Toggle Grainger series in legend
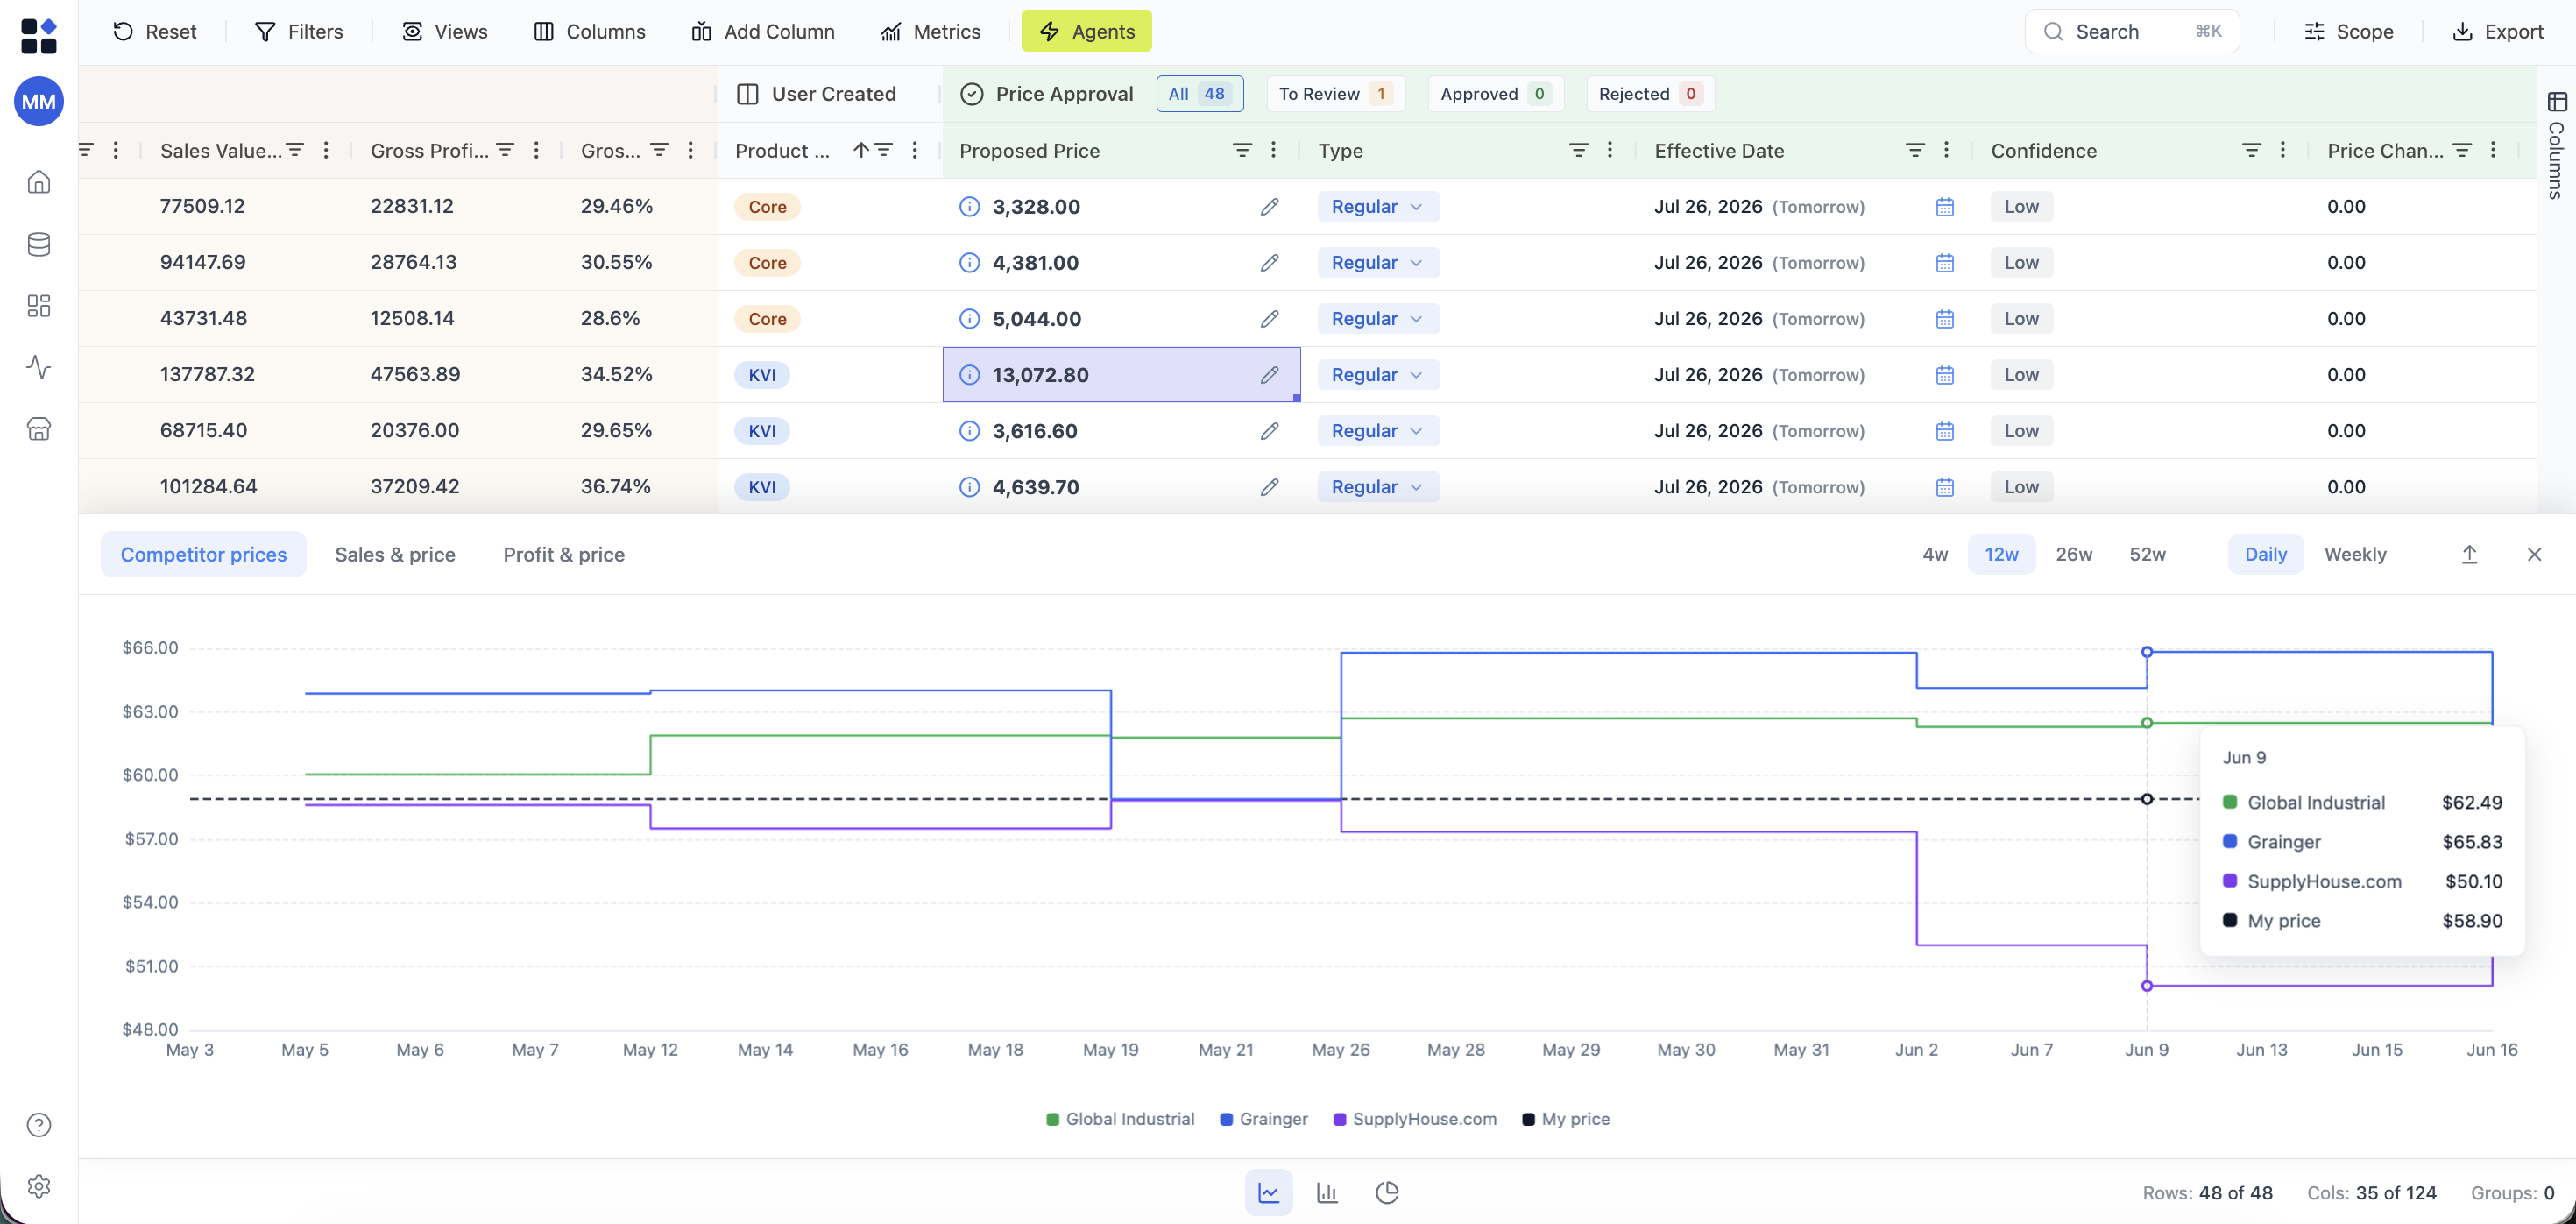The width and height of the screenshot is (2576, 1224). [x=1264, y=1119]
